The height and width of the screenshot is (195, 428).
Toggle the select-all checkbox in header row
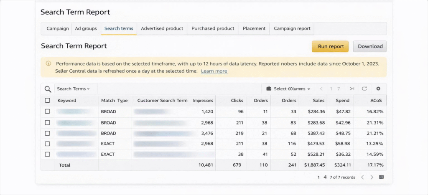tap(47, 101)
